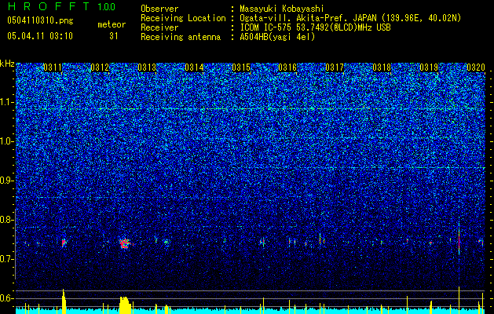494x314 pixels.
Task: Click the 0318 time marker
Action: coord(382,68)
